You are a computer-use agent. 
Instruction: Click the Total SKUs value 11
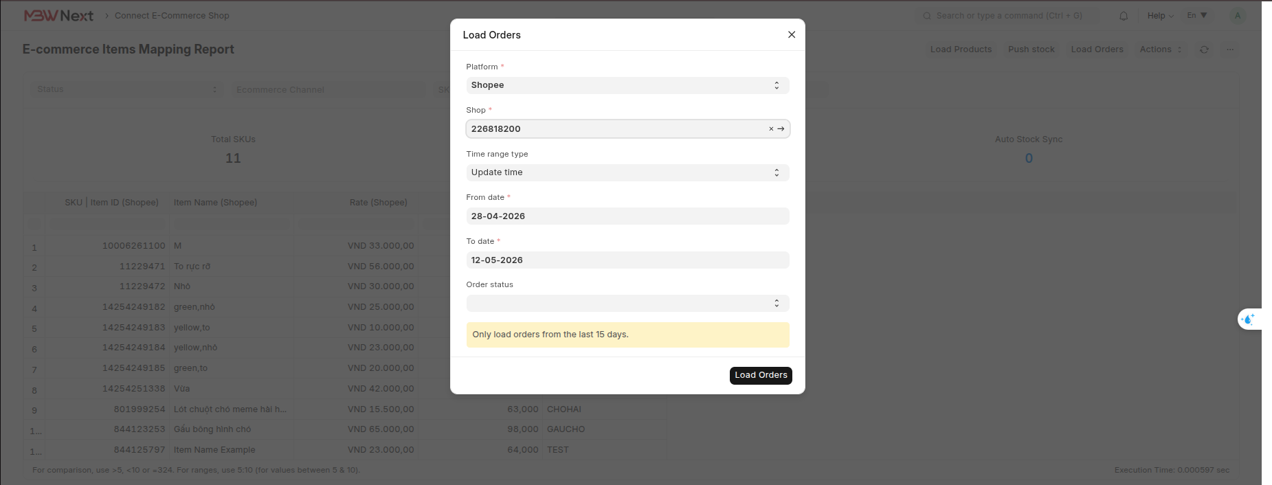point(233,158)
